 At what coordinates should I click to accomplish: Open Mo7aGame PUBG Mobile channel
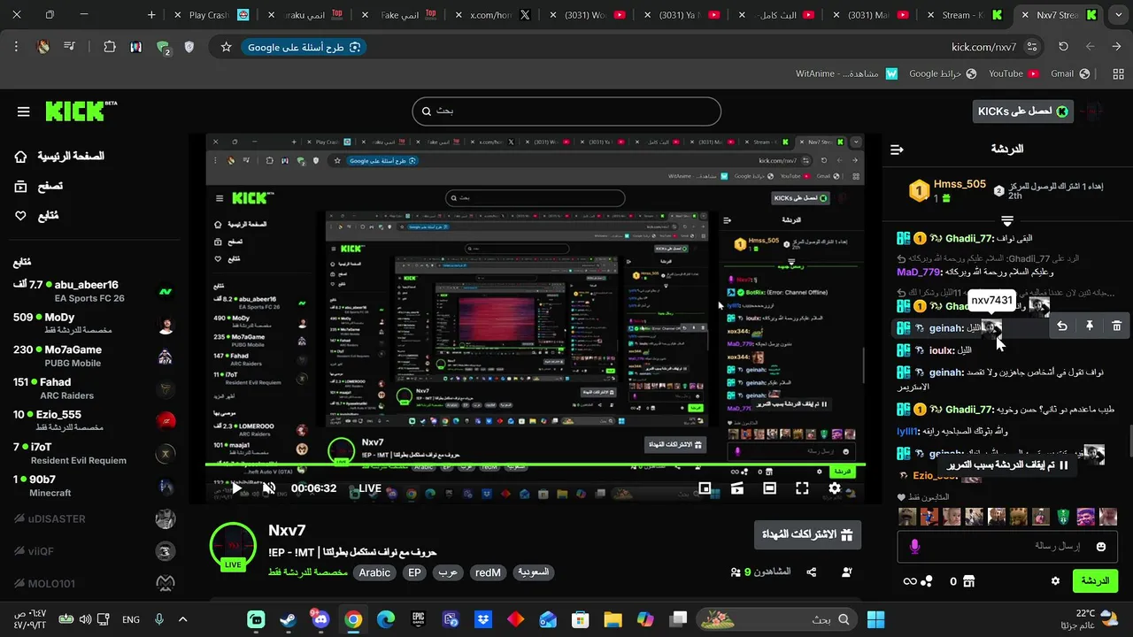[94, 356]
